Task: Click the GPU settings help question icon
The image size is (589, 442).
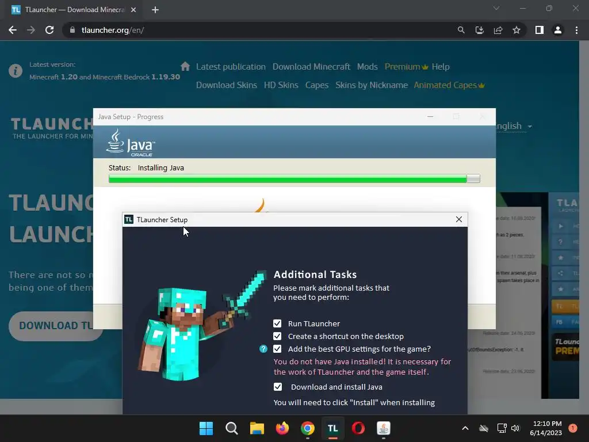Action: pyautogui.click(x=263, y=349)
